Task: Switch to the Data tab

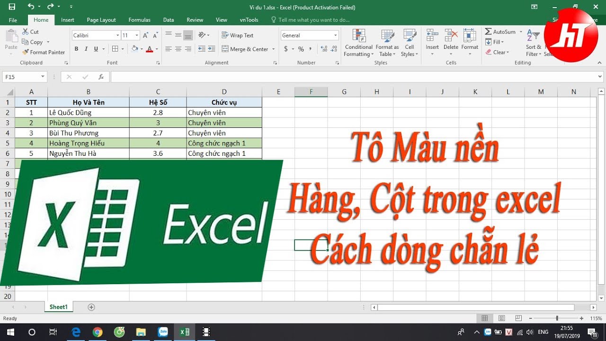Action: 169,20
